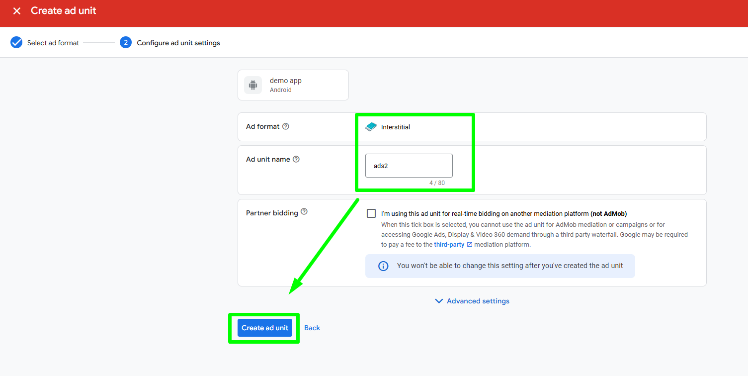Click the Advanced settings label
This screenshot has height=376, width=748.
pyautogui.click(x=478, y=301)
